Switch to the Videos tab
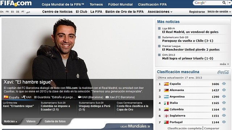Viewport: 232px width, 130px height. (31, 121)
